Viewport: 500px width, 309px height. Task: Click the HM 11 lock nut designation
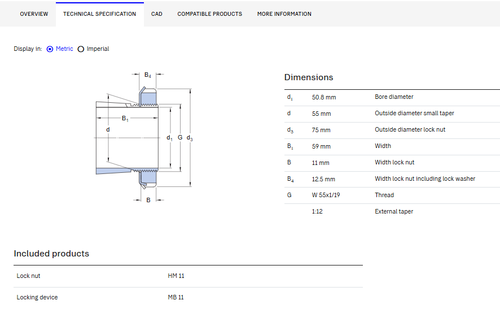click(176, 276)
